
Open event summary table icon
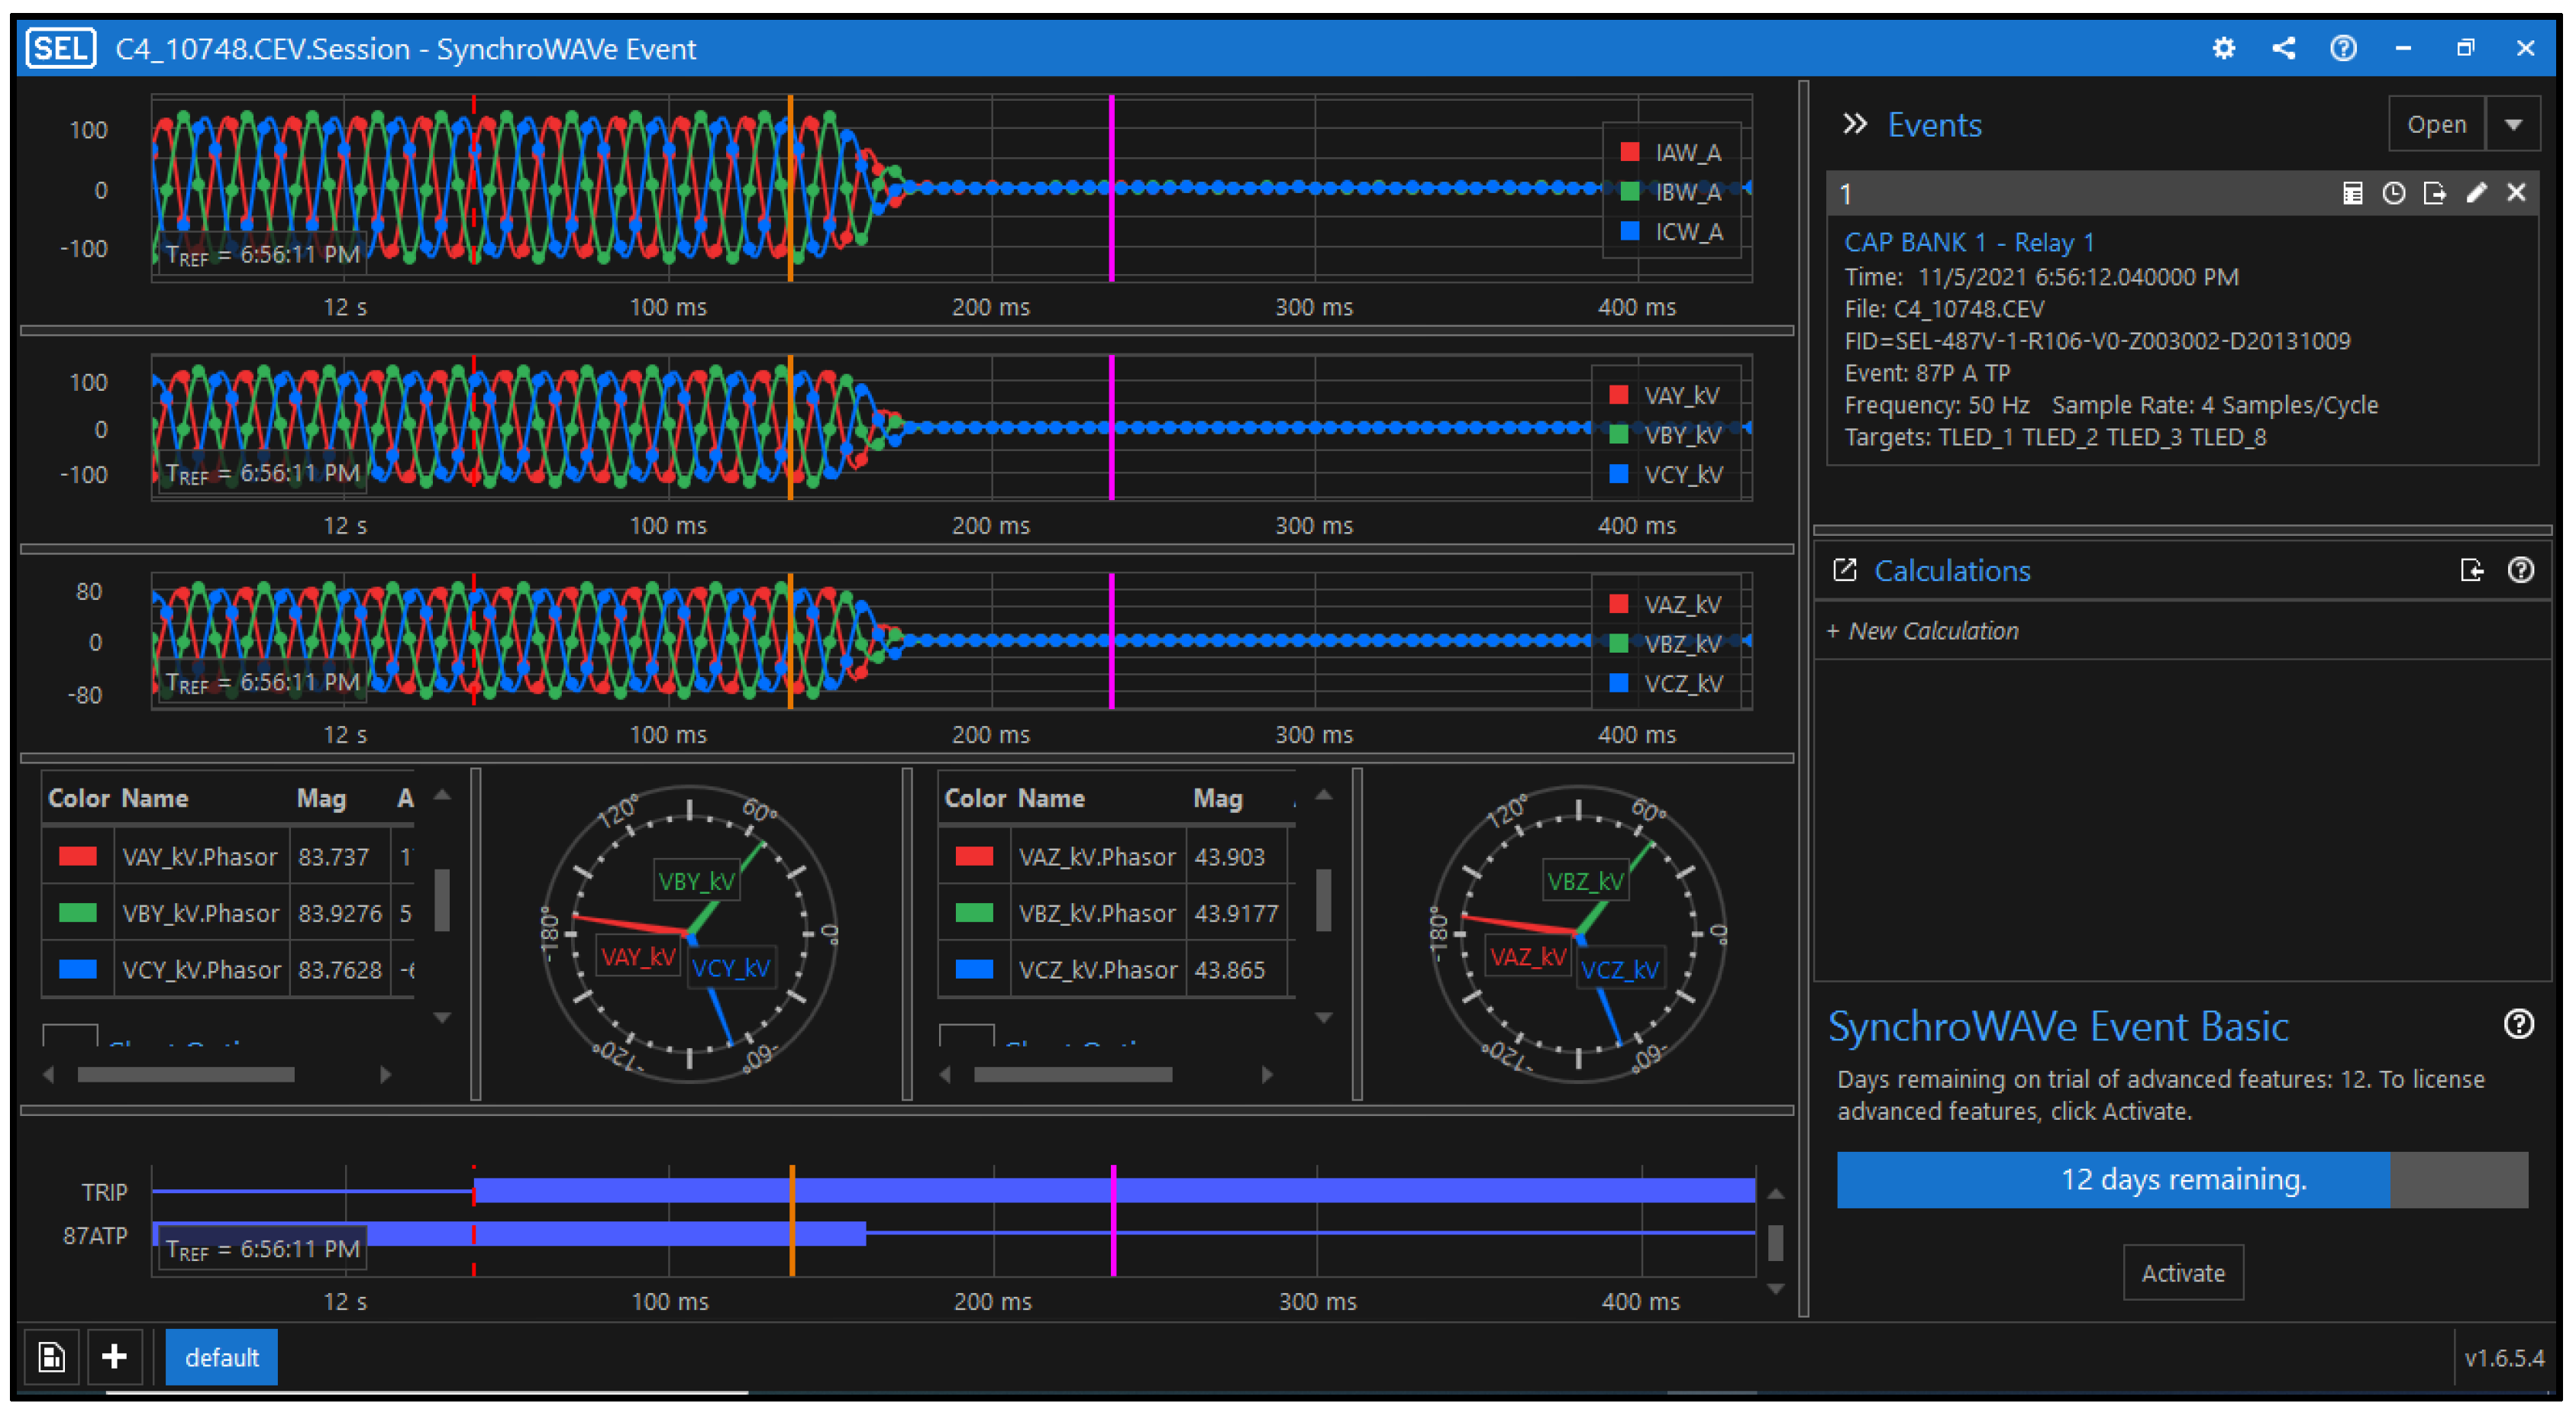click(x=2352, y=193)
